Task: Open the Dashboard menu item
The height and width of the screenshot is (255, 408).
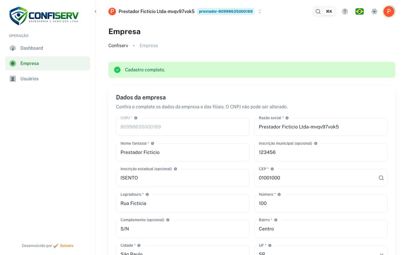Action: coord(47,48)
